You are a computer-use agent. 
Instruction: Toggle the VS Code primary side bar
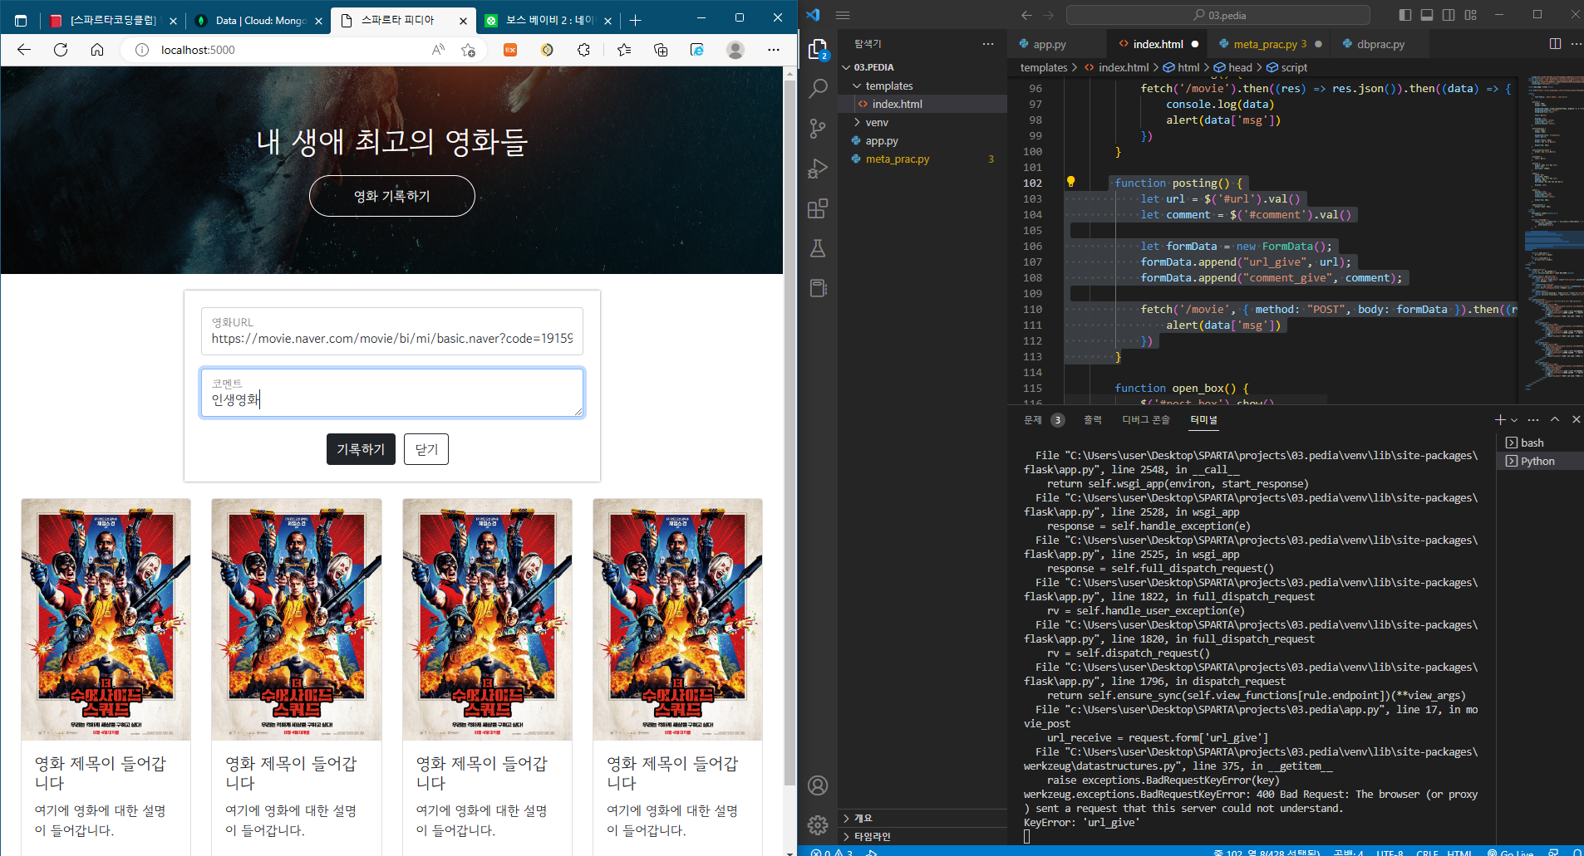click(1405, 15)
